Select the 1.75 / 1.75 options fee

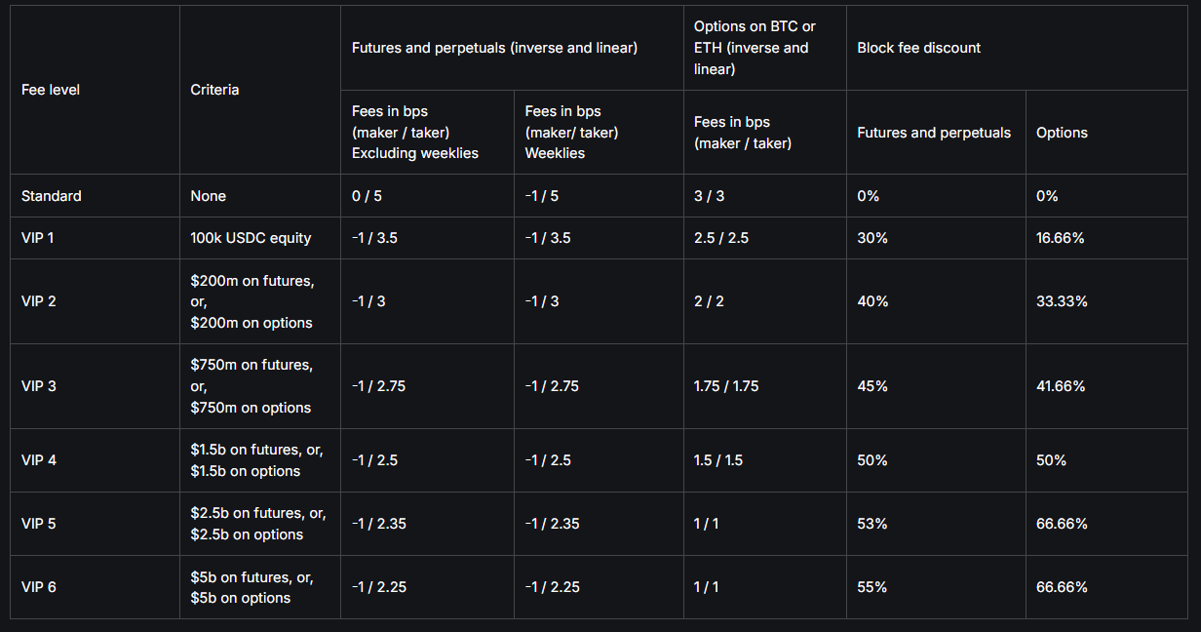tap(726, 386)
